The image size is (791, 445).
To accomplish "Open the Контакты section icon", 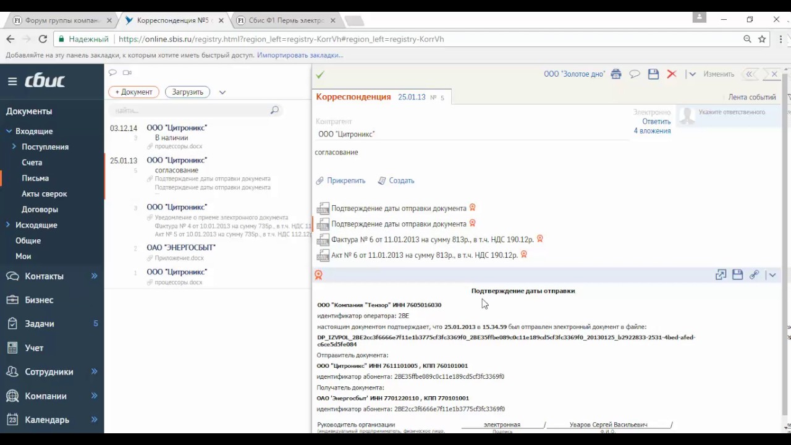I will click(12, 276).
